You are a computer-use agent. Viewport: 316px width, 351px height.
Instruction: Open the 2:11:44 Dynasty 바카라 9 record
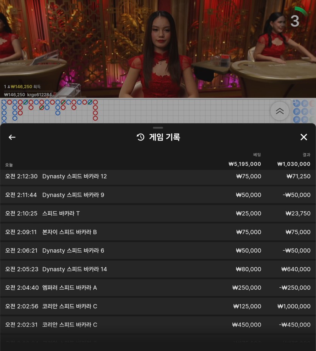tap(158, 195)
